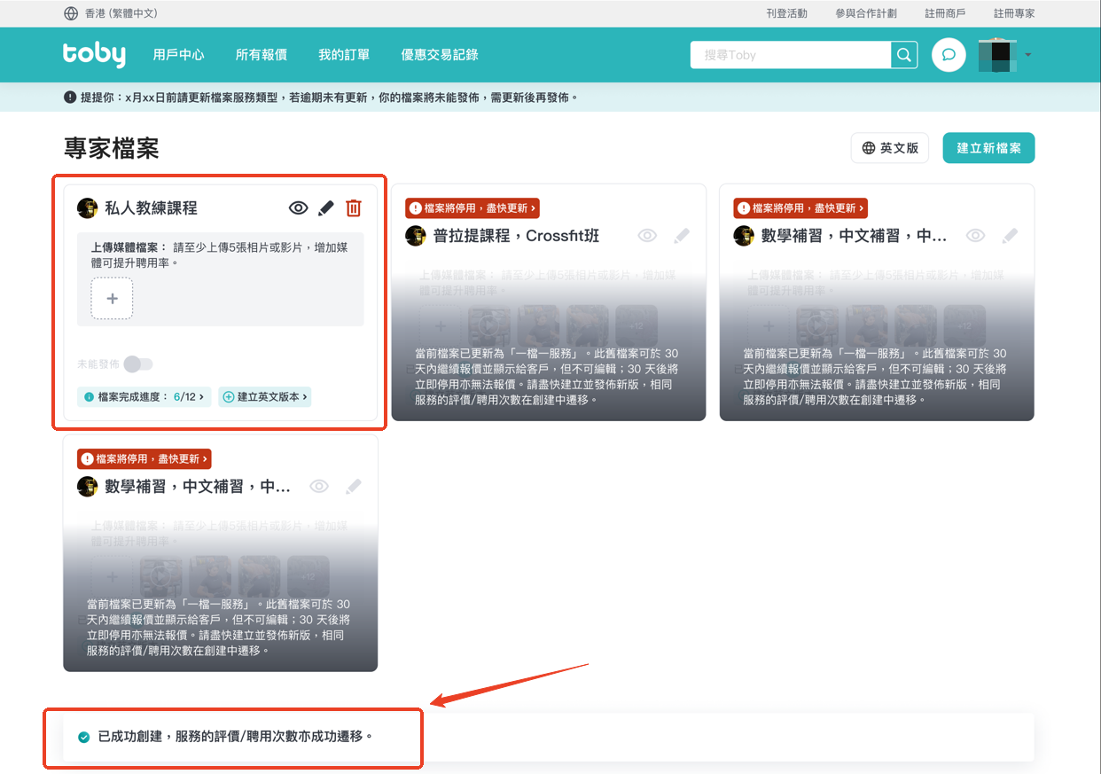The image size is (1101, 774).
Task: Delete 私人教練課程 with the trash icon
Action: tap(354, 208)
